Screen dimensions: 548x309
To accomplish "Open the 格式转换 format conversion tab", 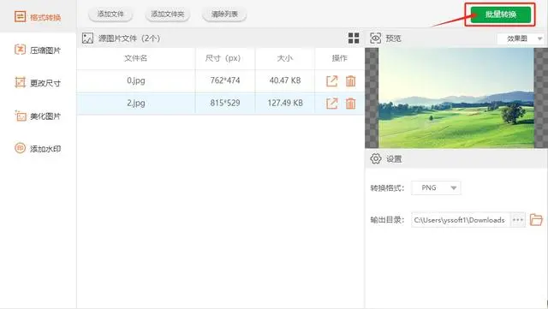I will point(38,17).
